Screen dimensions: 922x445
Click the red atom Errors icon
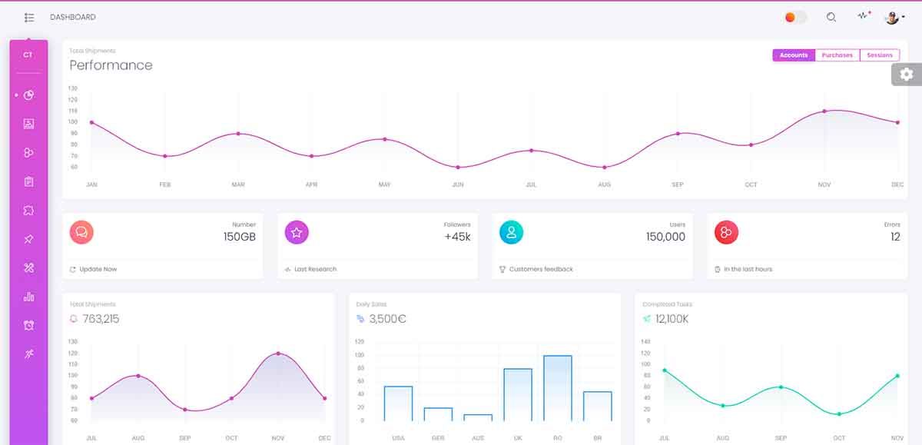point(726,232)
